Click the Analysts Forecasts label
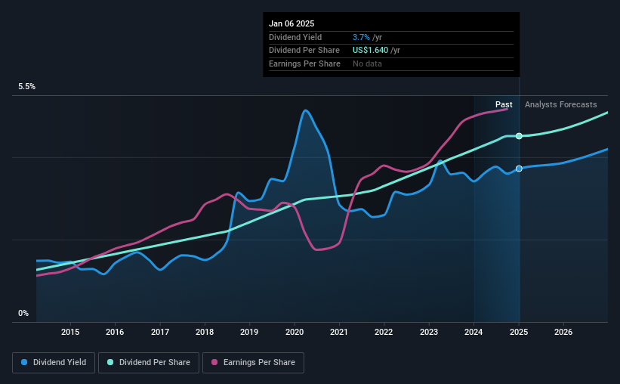 point(560,104)
